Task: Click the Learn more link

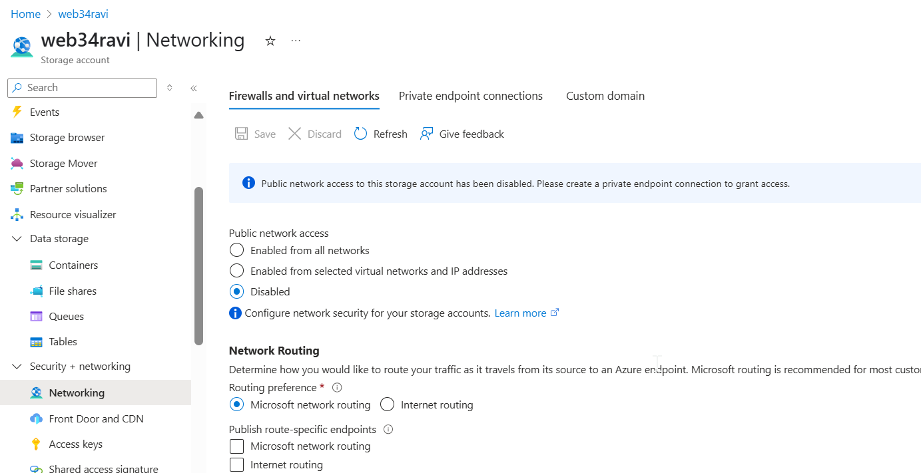Action: point(521,313)
